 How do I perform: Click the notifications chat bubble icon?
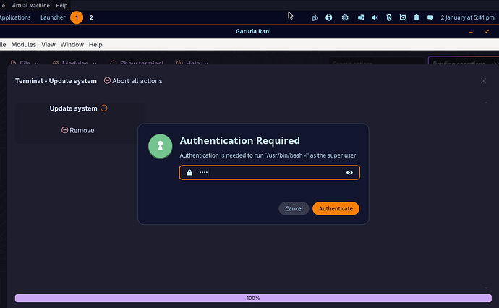(x=430, y=17)
